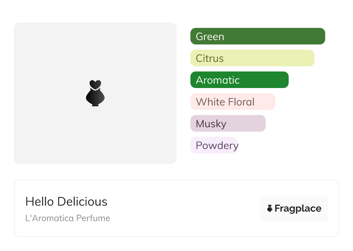Click the Fragplace wordmark text
The image size is (353, 251).
coord(298,208)
